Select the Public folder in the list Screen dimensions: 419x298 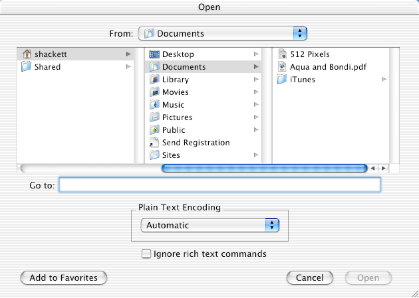(174, 130)
